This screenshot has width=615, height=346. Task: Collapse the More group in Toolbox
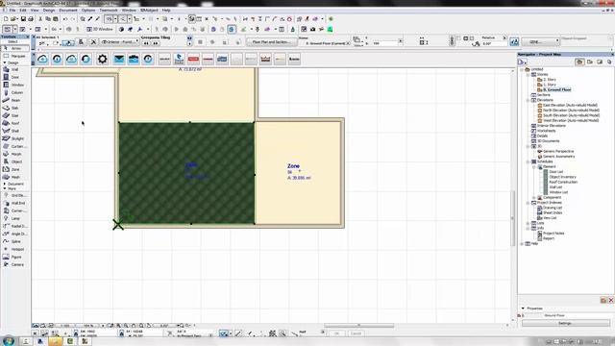pos(4,188)
